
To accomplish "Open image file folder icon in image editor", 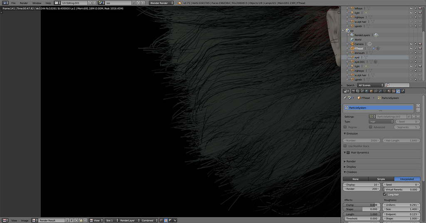I will click(x=81, y=220).
